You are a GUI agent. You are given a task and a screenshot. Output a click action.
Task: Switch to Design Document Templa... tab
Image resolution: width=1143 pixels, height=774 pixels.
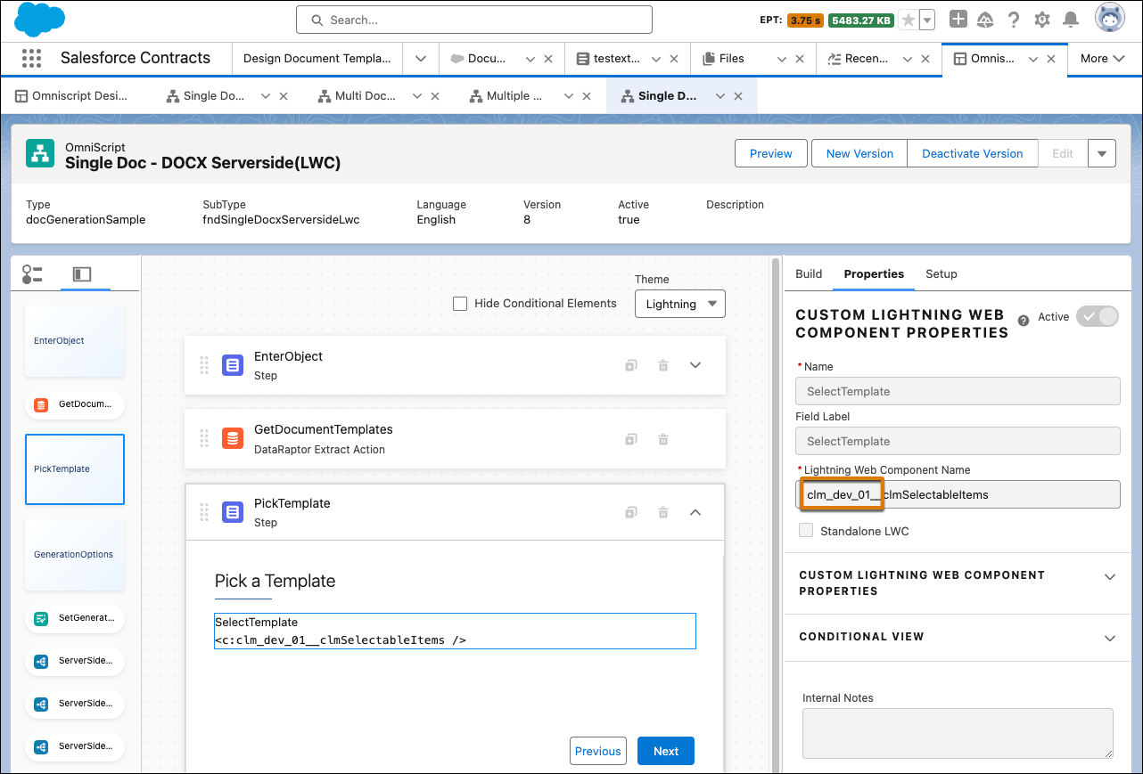pyautogui.click(x=317, y=59)
